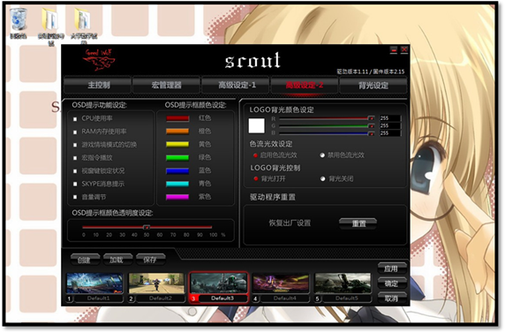
Task: Select 禁用色流光效 radio button
Action: 322,155
